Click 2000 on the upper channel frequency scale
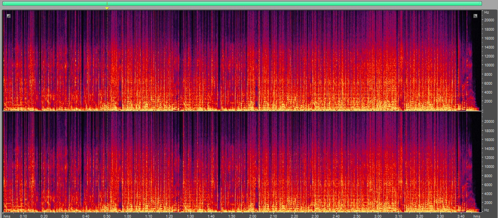 pyautogui.click(x=489, y=101)
